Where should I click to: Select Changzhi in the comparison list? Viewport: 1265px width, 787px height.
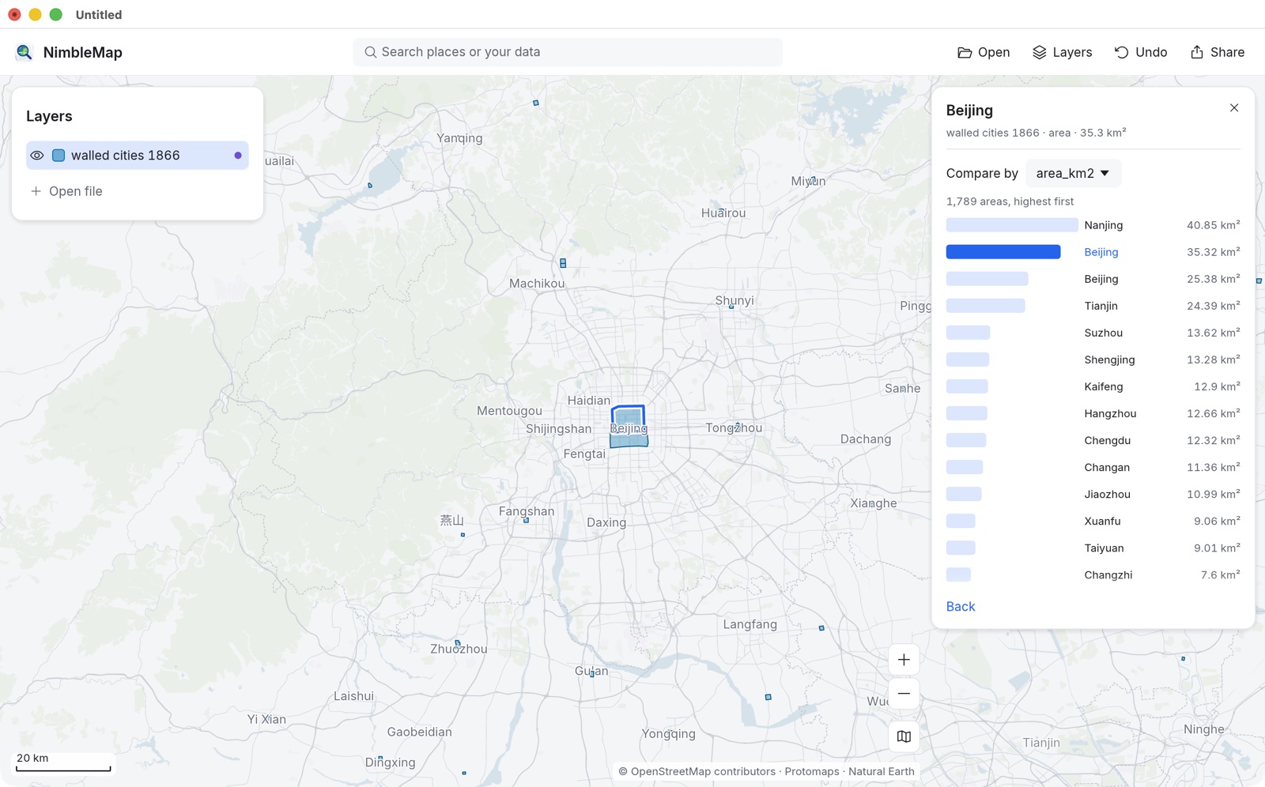pos(1093,574)
